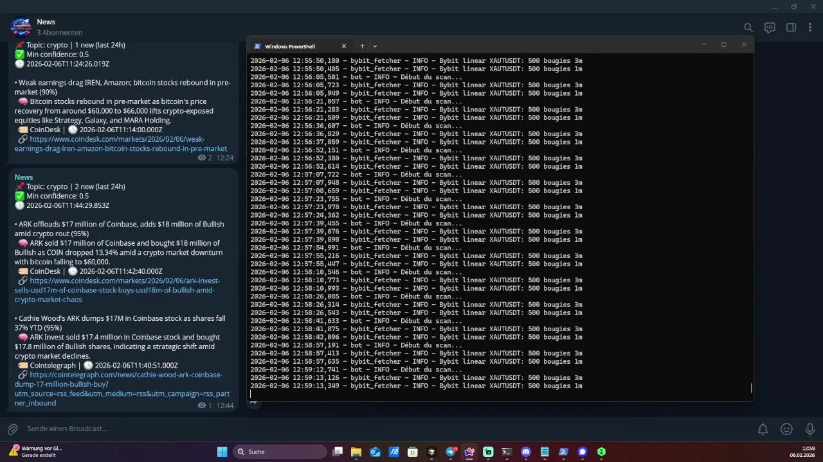Start a live stream via speech-bubble icon

point(770,28)
